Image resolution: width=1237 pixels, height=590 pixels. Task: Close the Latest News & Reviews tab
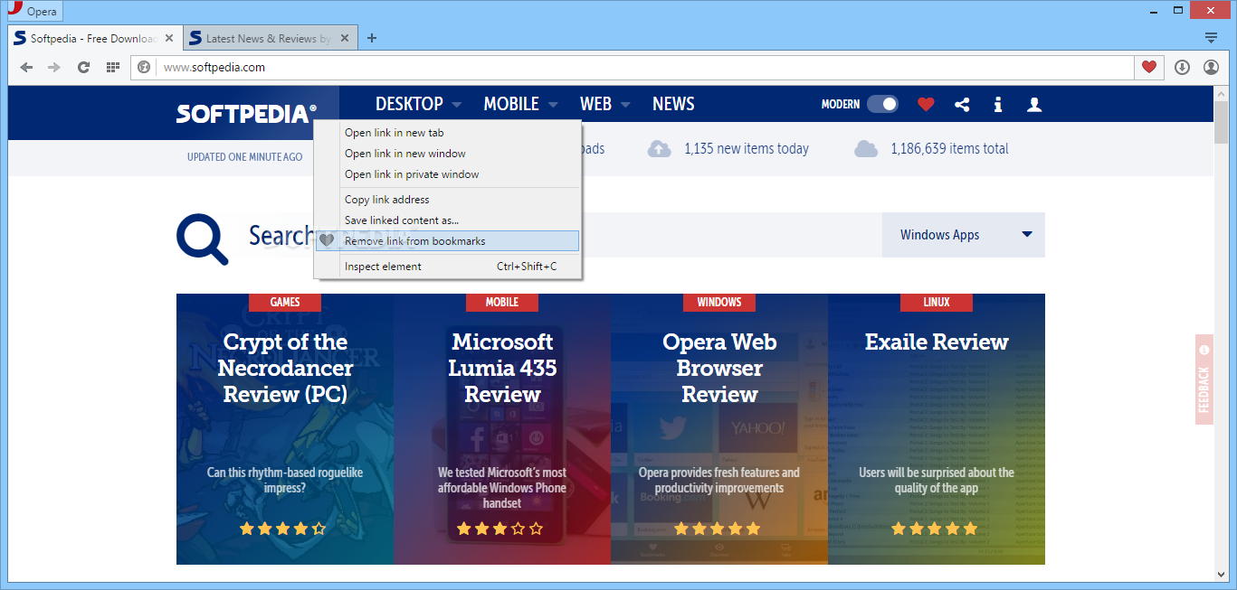pos(345,39)
